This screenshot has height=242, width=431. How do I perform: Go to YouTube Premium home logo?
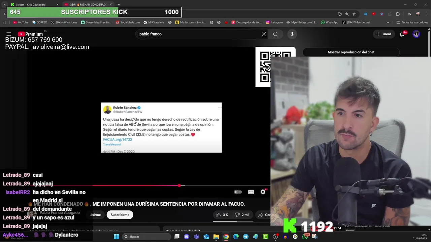coord(30,34)
